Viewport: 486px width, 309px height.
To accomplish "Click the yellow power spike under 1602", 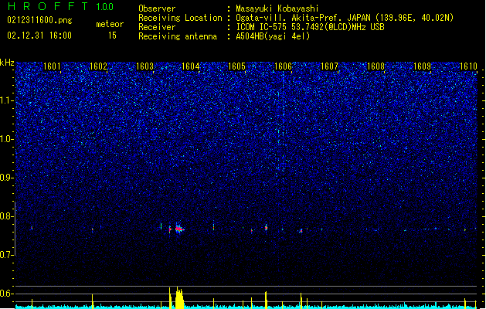I will coord(93,301).
